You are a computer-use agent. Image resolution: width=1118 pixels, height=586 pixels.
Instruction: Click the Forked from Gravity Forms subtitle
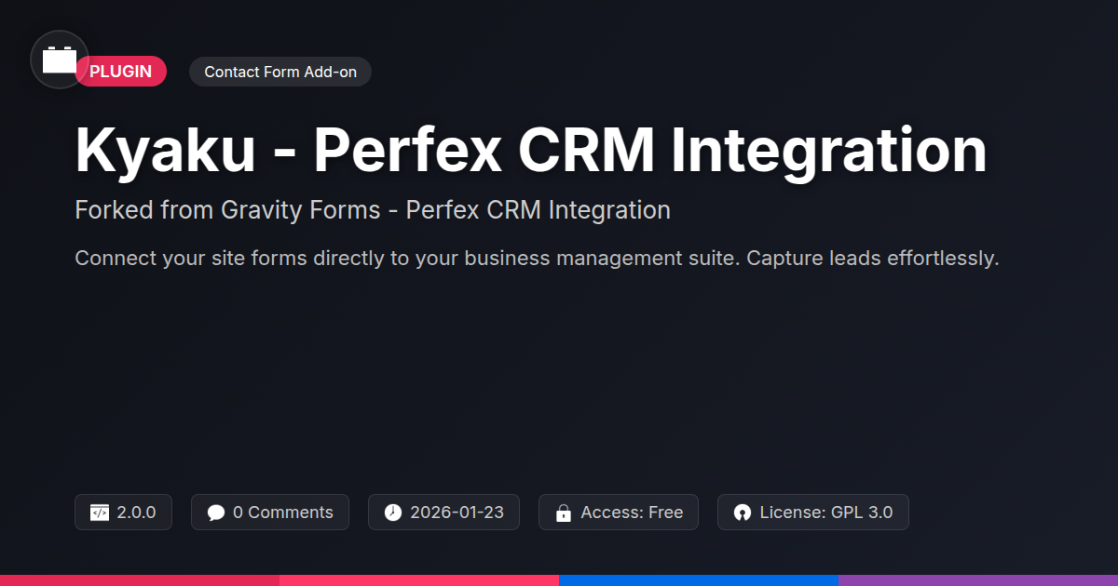[373, 210]
